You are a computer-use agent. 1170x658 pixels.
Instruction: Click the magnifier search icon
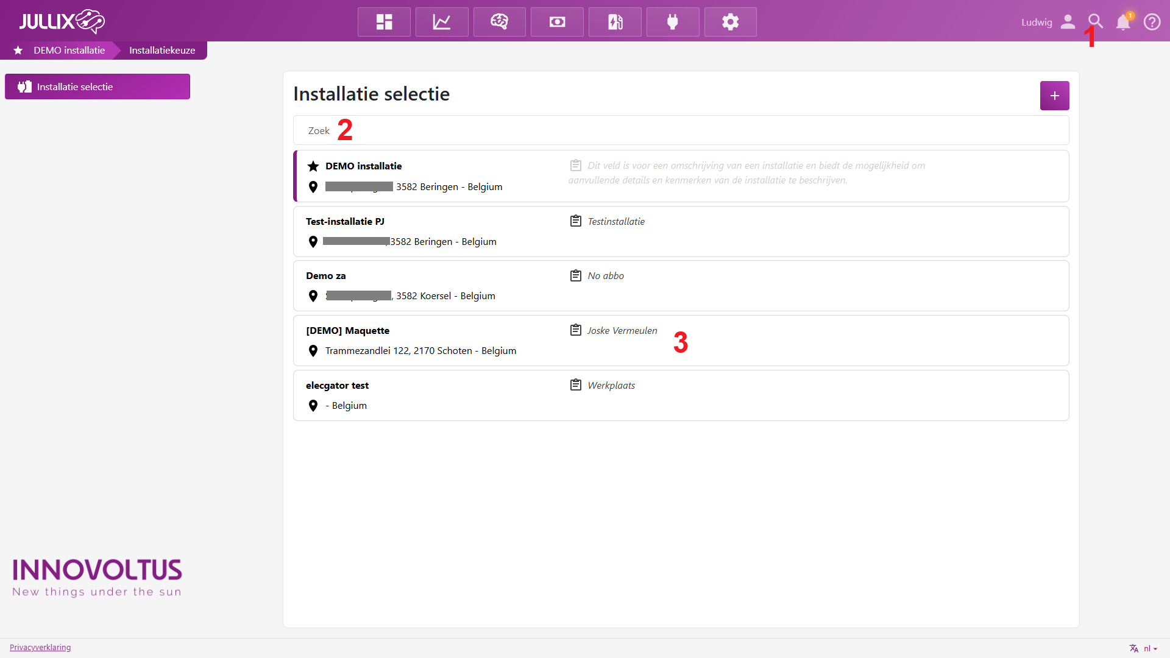click(x=1095, y=21)
